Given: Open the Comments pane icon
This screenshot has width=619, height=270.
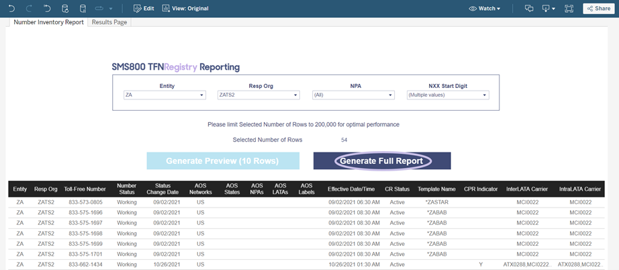Looking at the screenshot, I should pos(529,8).
